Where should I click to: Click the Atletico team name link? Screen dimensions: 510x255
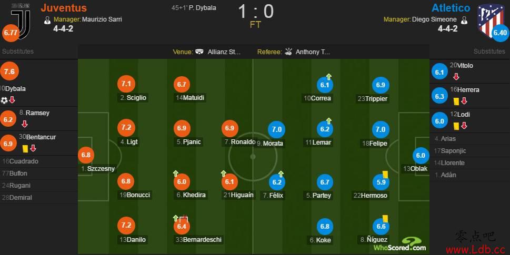click(x=451, y=8)
